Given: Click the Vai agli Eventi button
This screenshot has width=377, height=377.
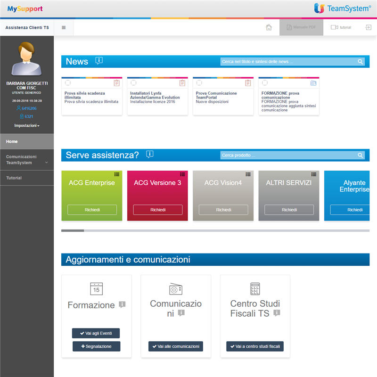Looking at the screenshot, I should [96, 333].
